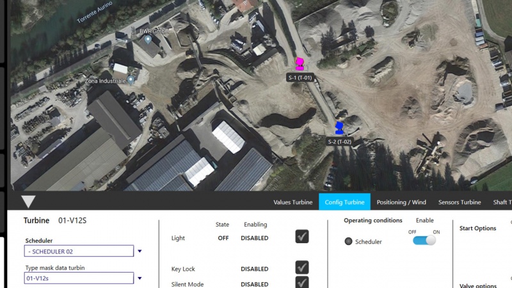Collapse the panel using the white triangle
This screenshot has width=512, height=288.
[x=28, y=202]
